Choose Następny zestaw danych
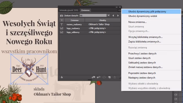The image size is (183, 103). coord(151,78)
